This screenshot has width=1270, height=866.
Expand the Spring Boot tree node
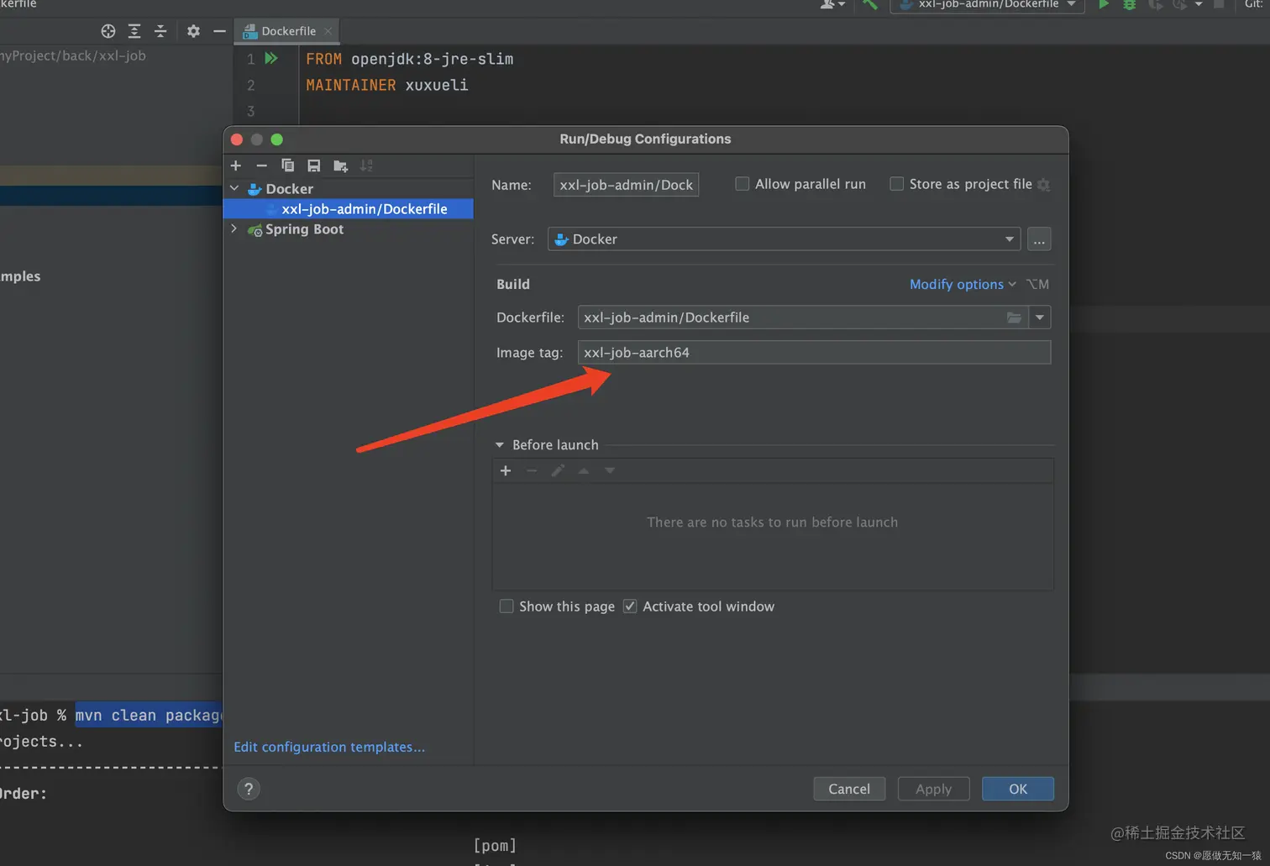tap(234, 228)
